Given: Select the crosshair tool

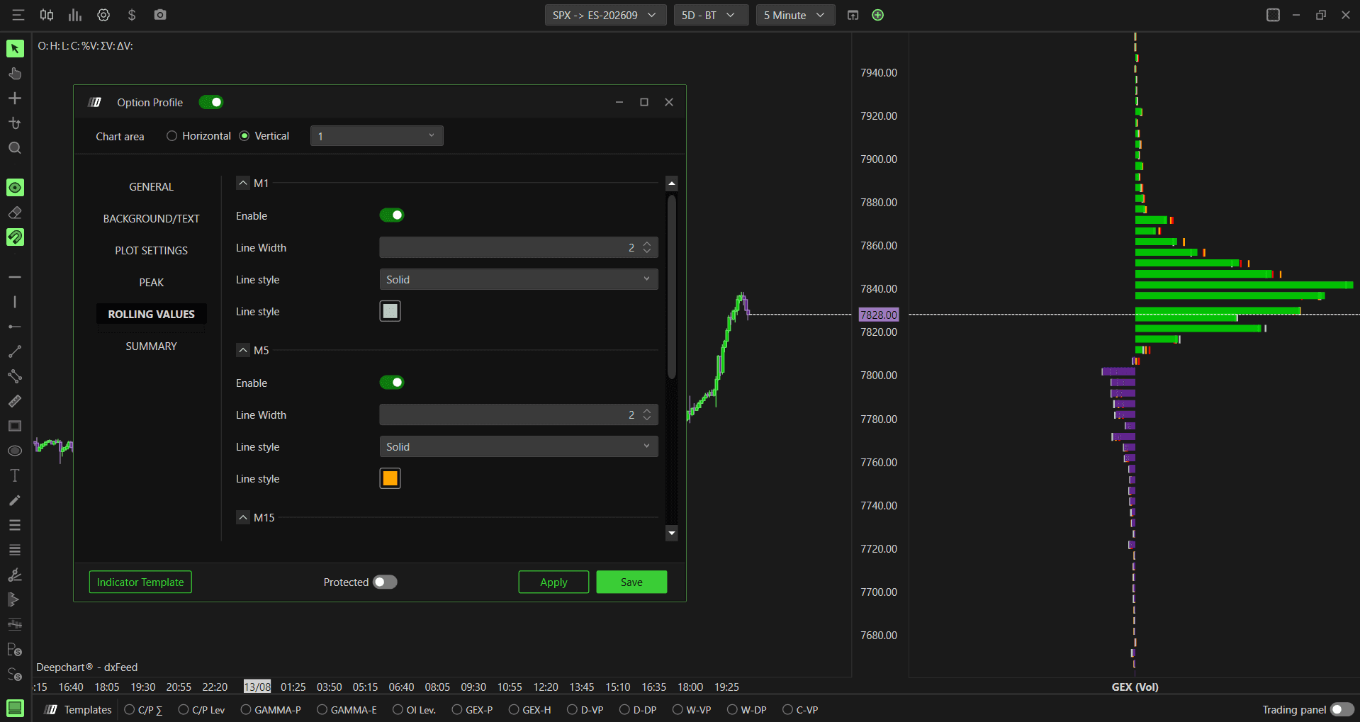Looking at the screenshot, I should pyautogui.click(x=15, y=98).
